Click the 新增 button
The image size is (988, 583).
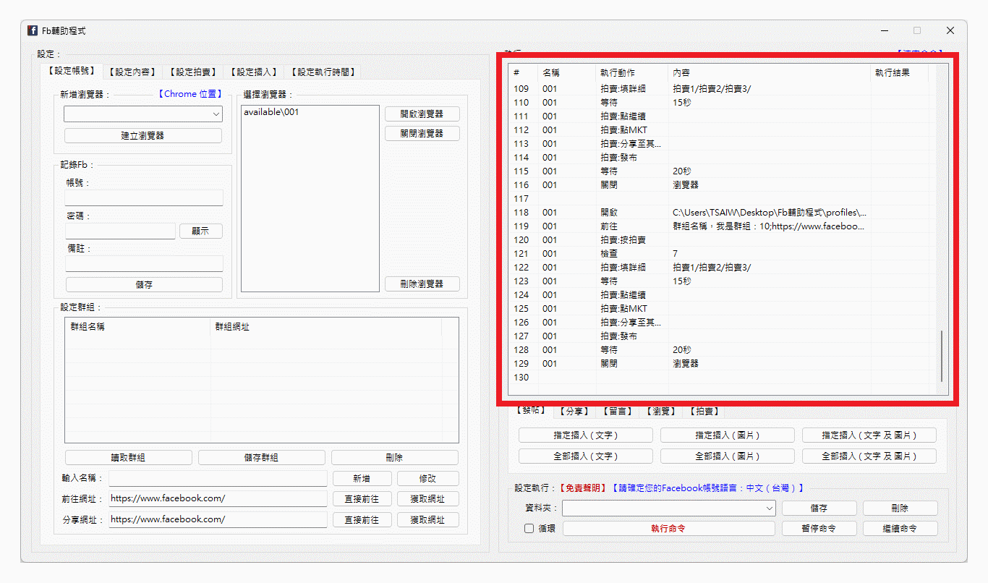pyautogui.click(x=362, y=479)
